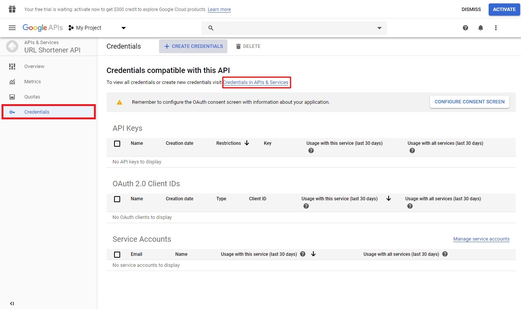The height and width of the screenshot is (309, 521).
Task: Click help icon under API Keys usage with this service
Action: point(311,151)
